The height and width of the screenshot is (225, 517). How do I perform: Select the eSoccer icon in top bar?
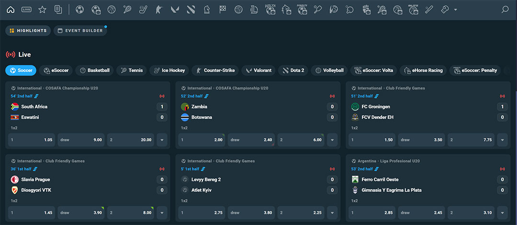coord(96,10)
